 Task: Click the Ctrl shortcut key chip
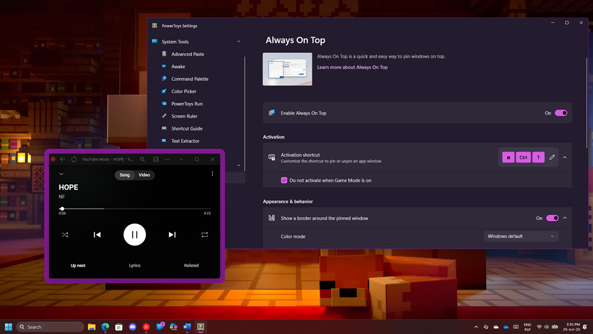pyautogui.click(x=523, y=158)
